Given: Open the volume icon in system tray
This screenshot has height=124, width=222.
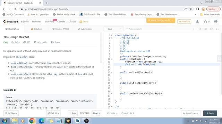Looking at the screenshot, I should tap(200, 121).
